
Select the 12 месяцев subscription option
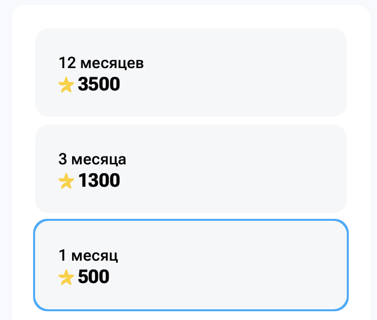190,72
